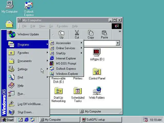
Task: Launch Internet Explorer from quick launch
Action: [26, 120]
